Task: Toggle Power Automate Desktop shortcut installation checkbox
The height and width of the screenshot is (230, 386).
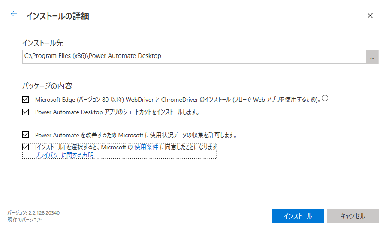Action: [x=26, y=112]
